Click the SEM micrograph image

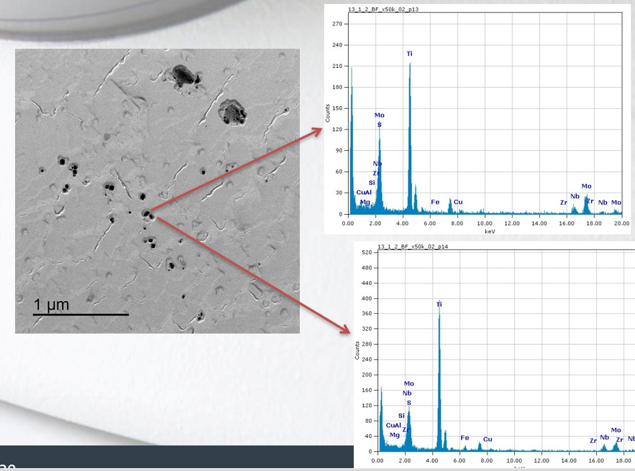click(157, 190)
